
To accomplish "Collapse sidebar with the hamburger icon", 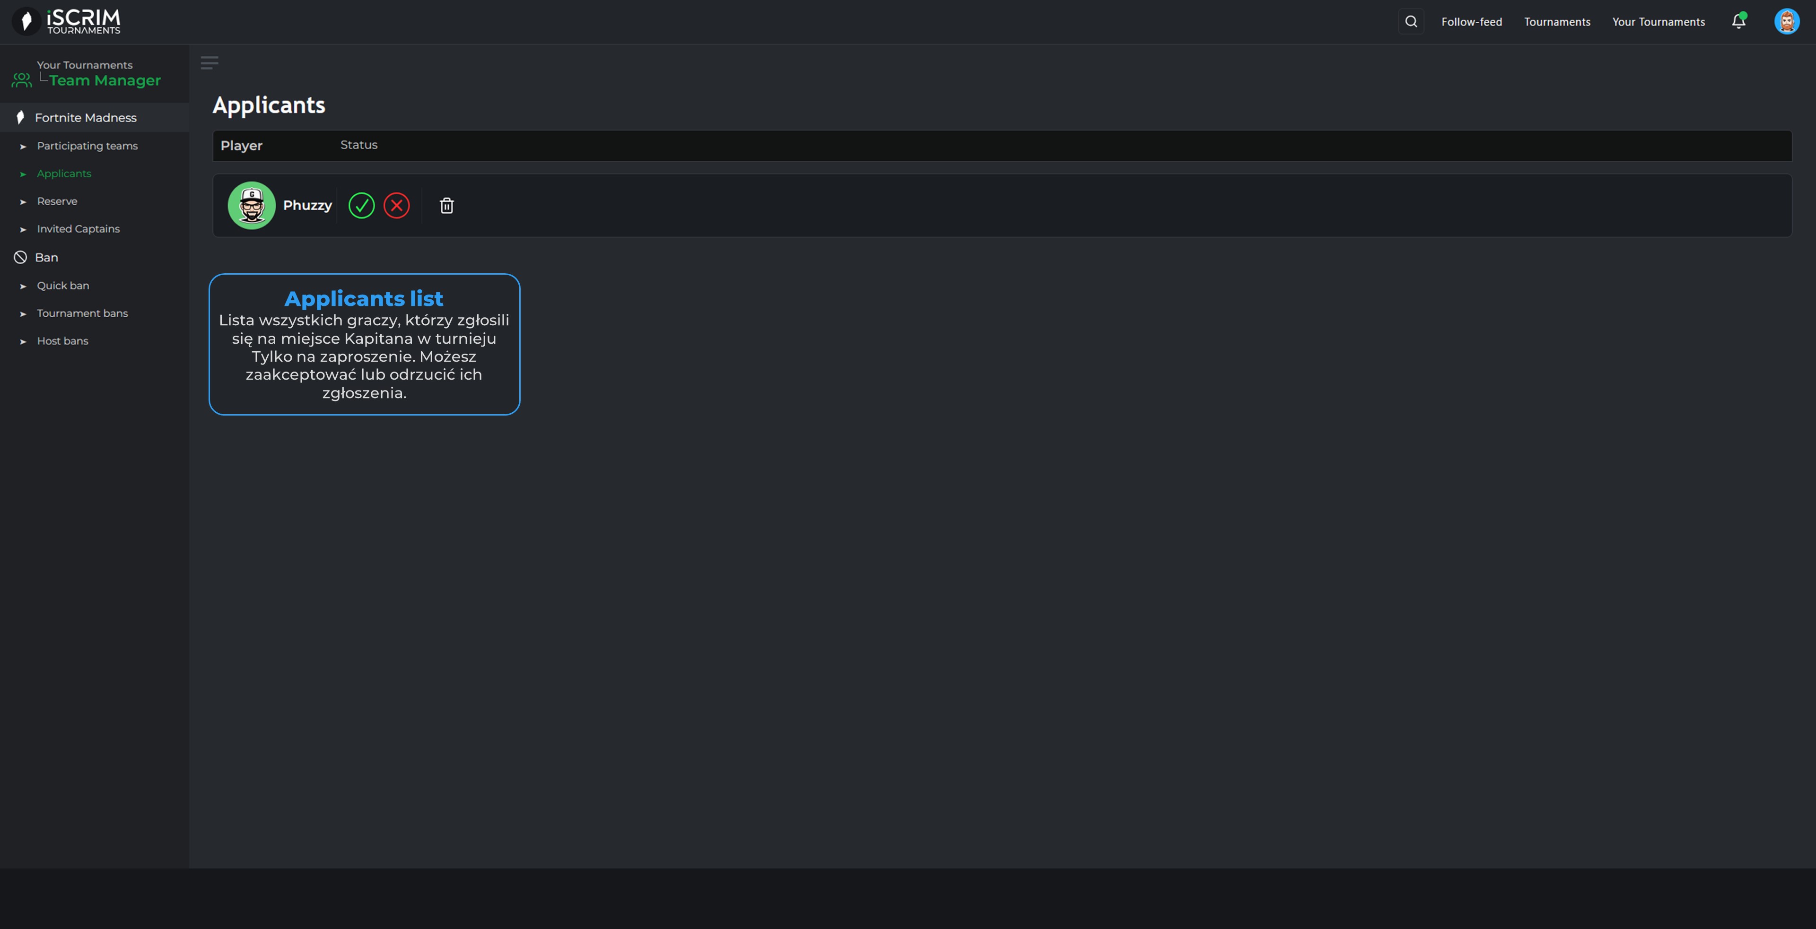I will [210, 63].
